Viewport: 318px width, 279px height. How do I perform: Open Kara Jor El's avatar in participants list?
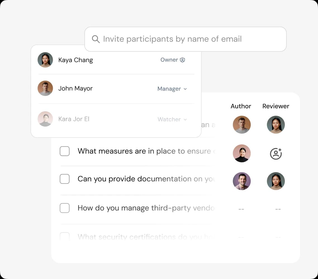point(45,119)
